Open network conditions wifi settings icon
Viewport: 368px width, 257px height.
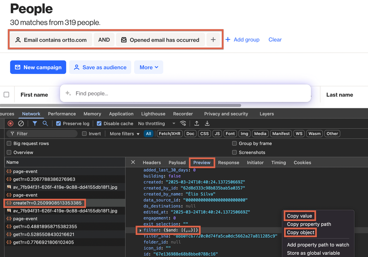pos(183,123)
